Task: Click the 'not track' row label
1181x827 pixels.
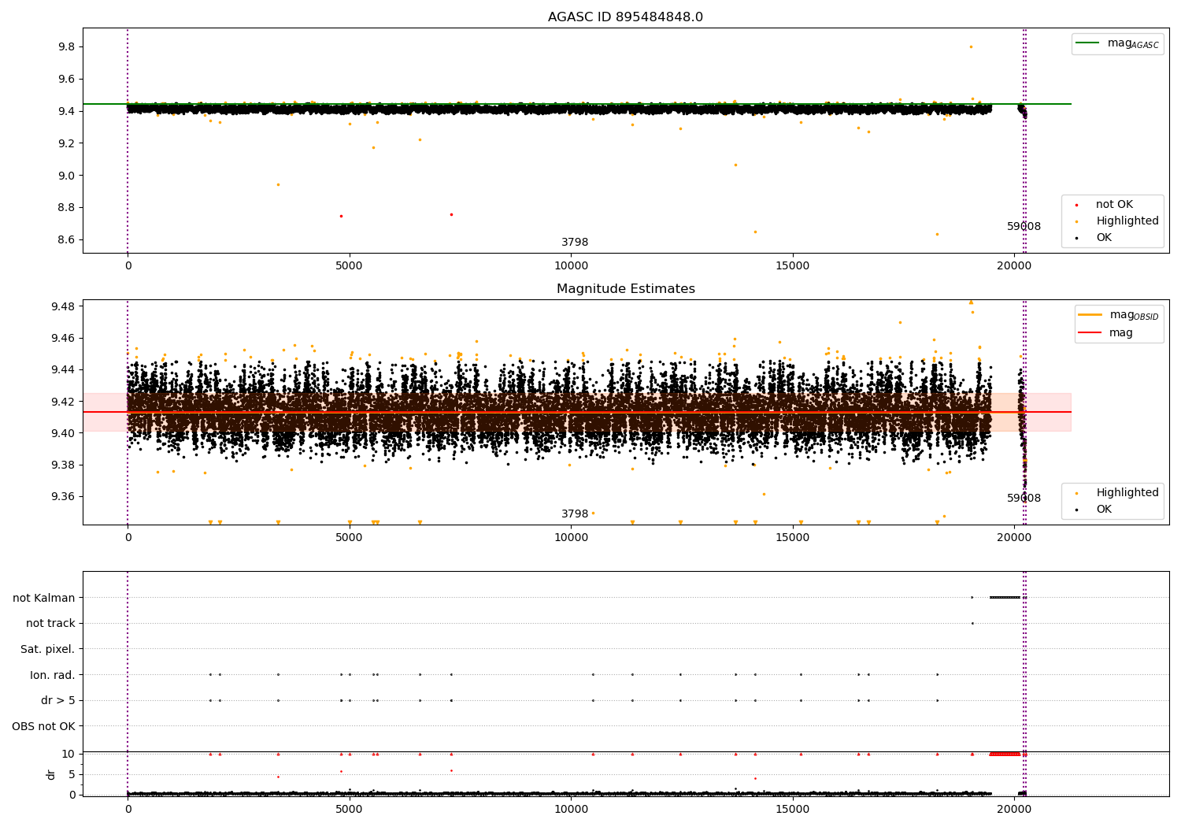Action: click(x=50, y=624)
